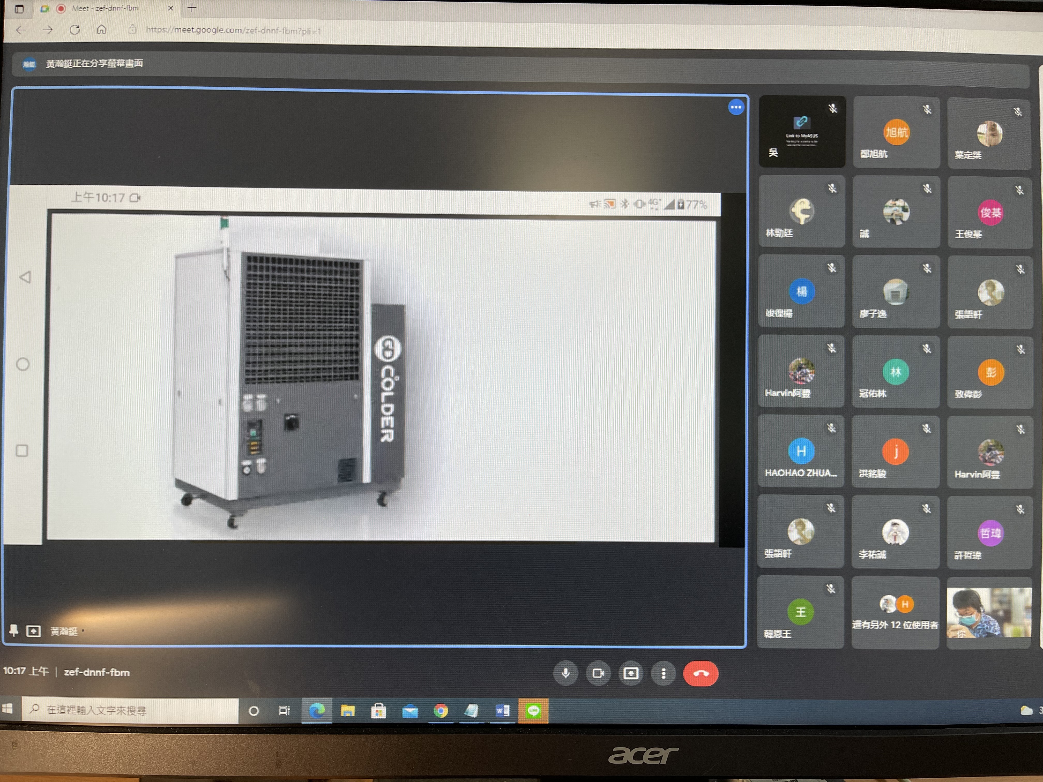The width and height of the screenshot is (1043, 782).
Task: Open the Windows Start menu
Action: [8, 709]
